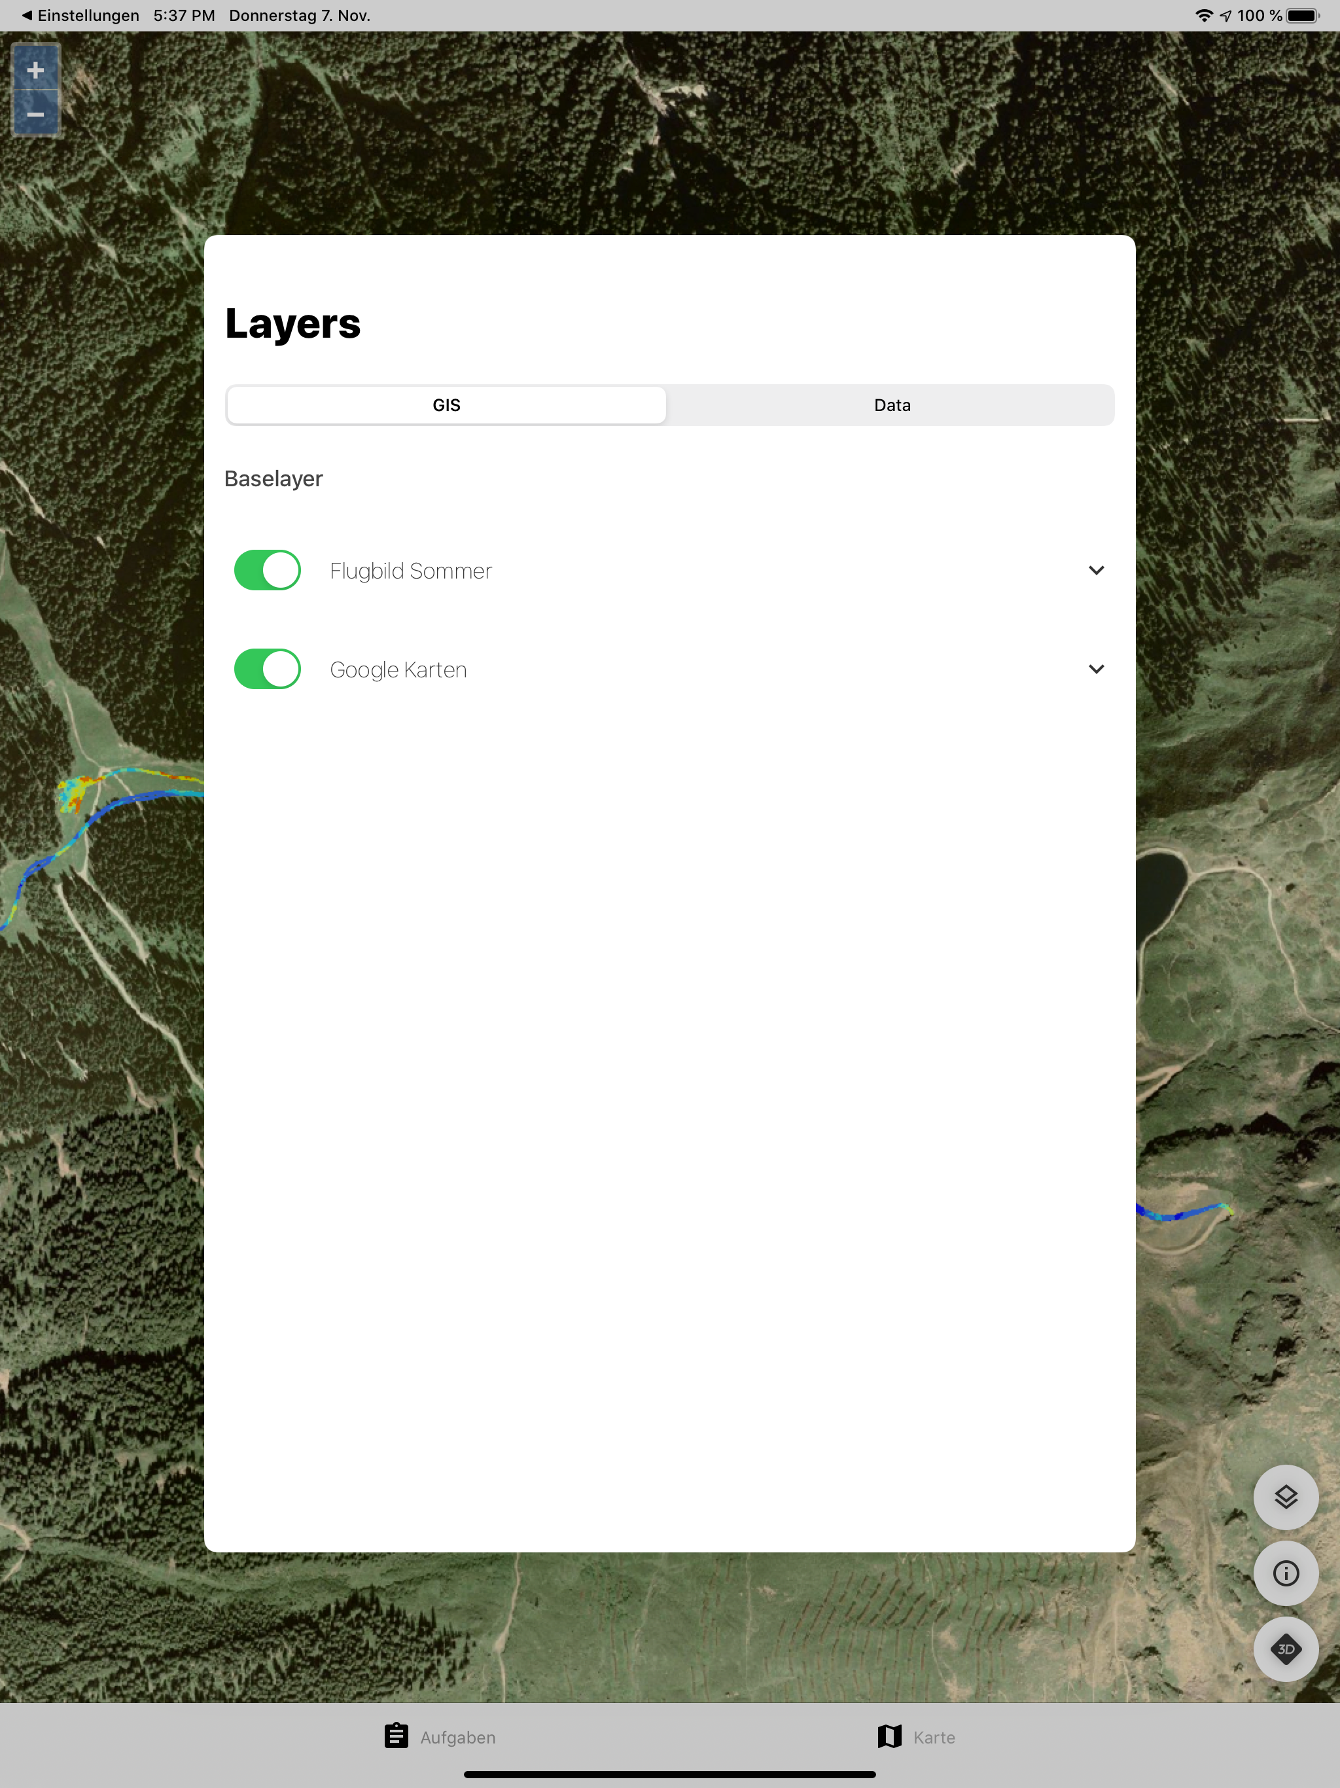
Task: Return to Einstellungen via back link
Action: point(80,15)
